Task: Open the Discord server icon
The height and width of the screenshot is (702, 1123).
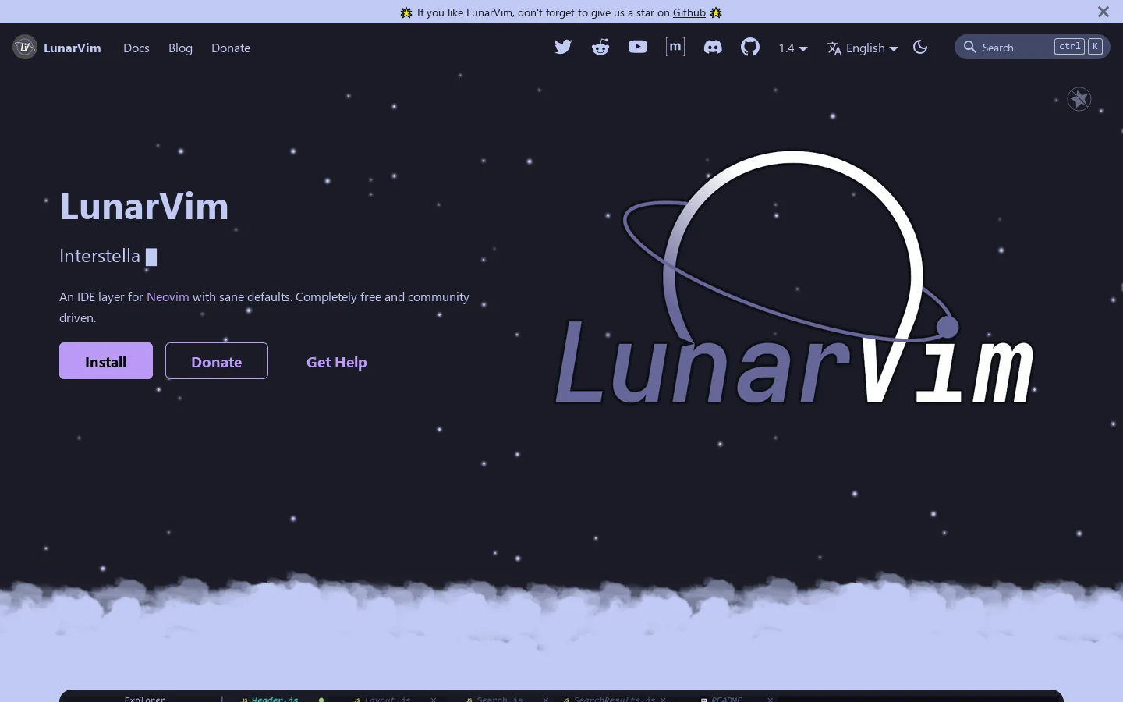Action: 713,47
